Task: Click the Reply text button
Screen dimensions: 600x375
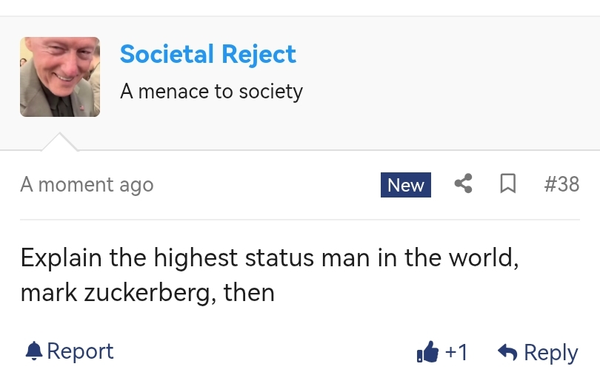Action: click(x=550, y=353)
